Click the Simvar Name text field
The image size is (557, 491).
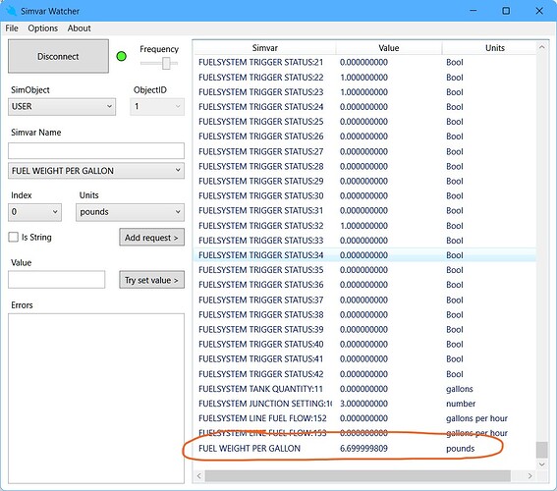96,150
